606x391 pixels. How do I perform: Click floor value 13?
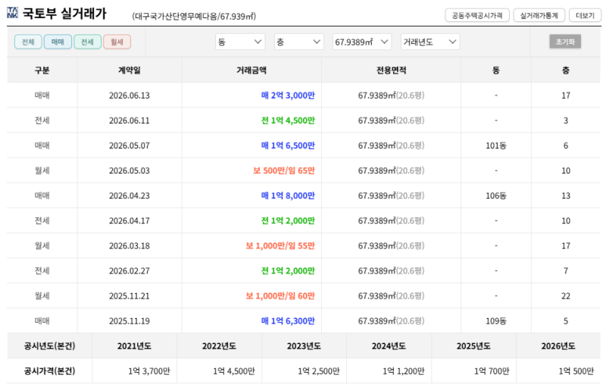pos(566,195)
